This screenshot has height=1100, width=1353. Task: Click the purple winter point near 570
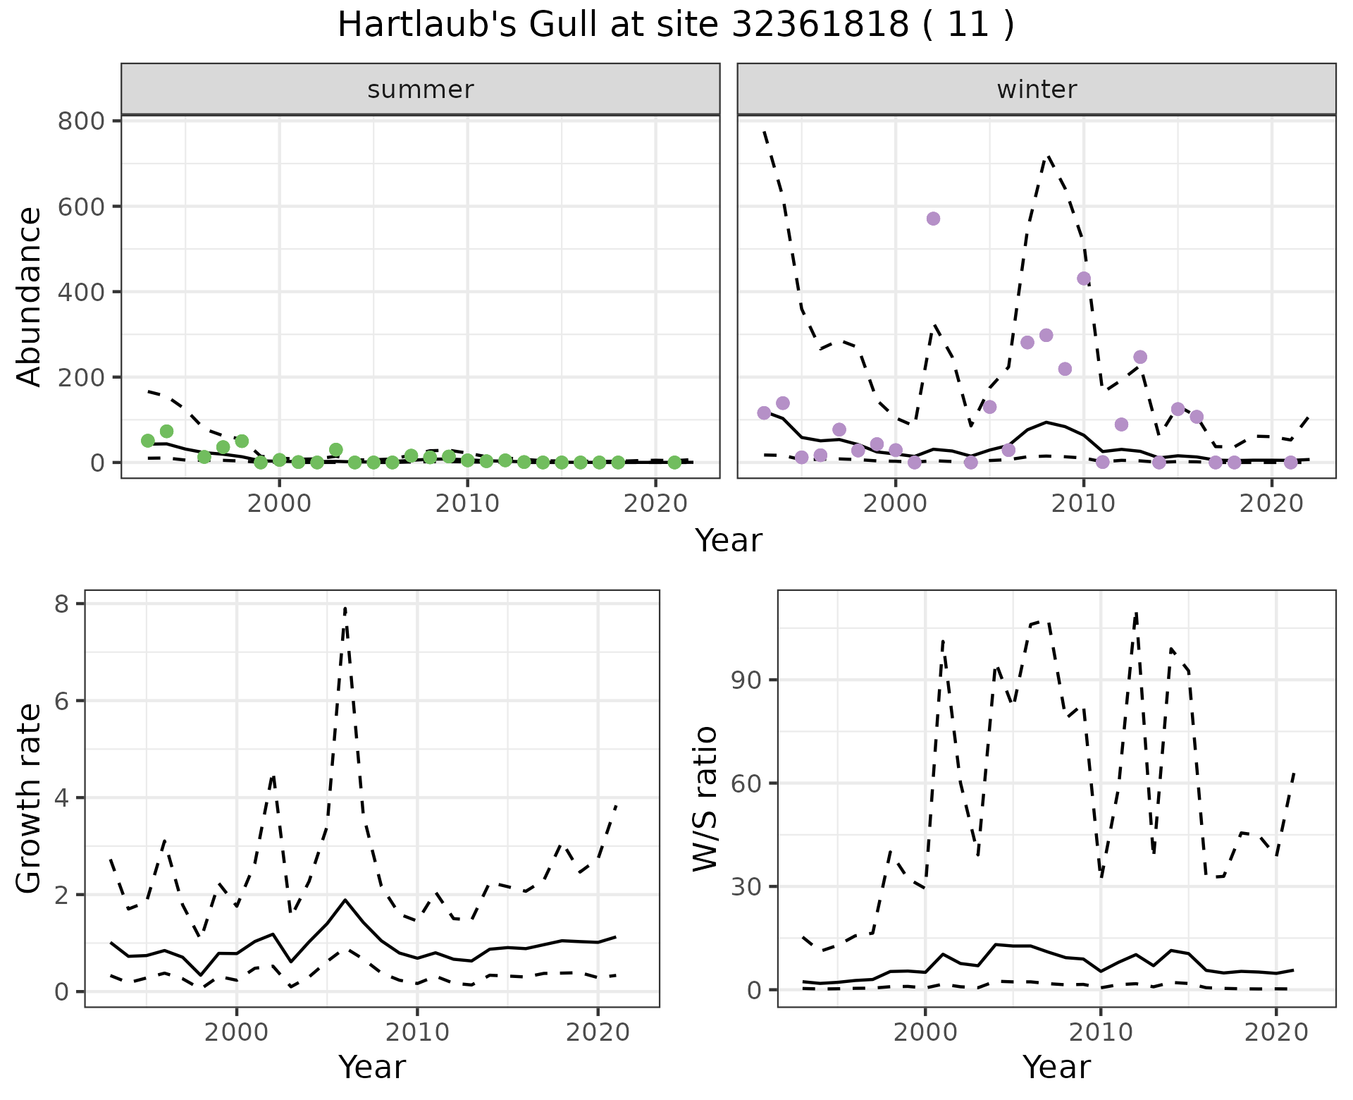(x=933, y=219)
